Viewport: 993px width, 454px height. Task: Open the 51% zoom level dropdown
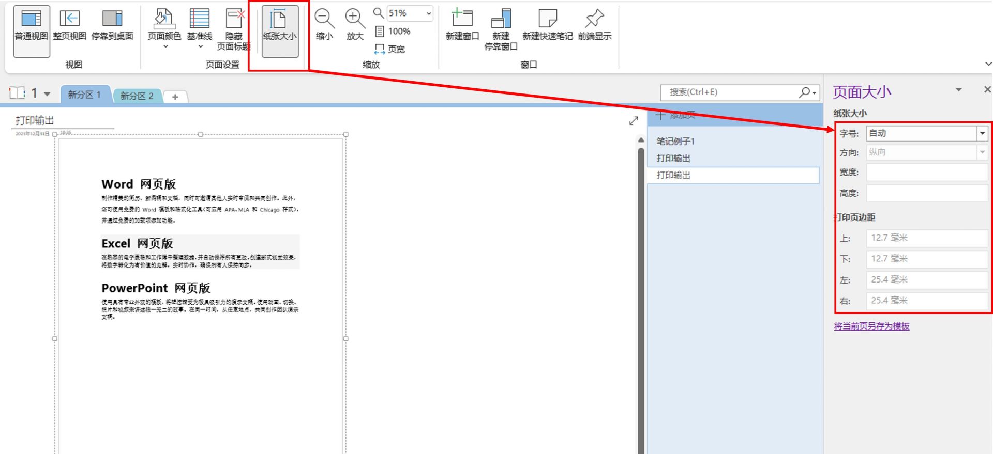point(429,13)
